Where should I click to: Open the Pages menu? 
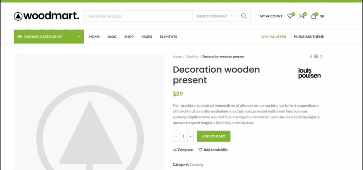(x=148, y=37)
